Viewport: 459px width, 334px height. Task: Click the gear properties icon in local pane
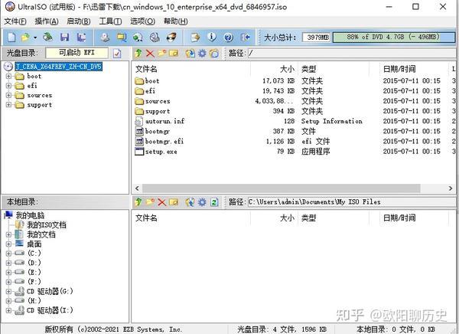202,202
